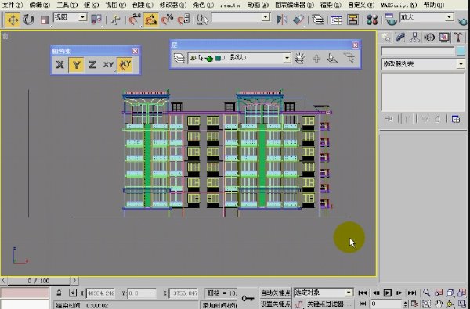This screenshot has height=309, width=470.
Task: Toggle the 2.5D Snaps button
Action: tap(135, 20)
